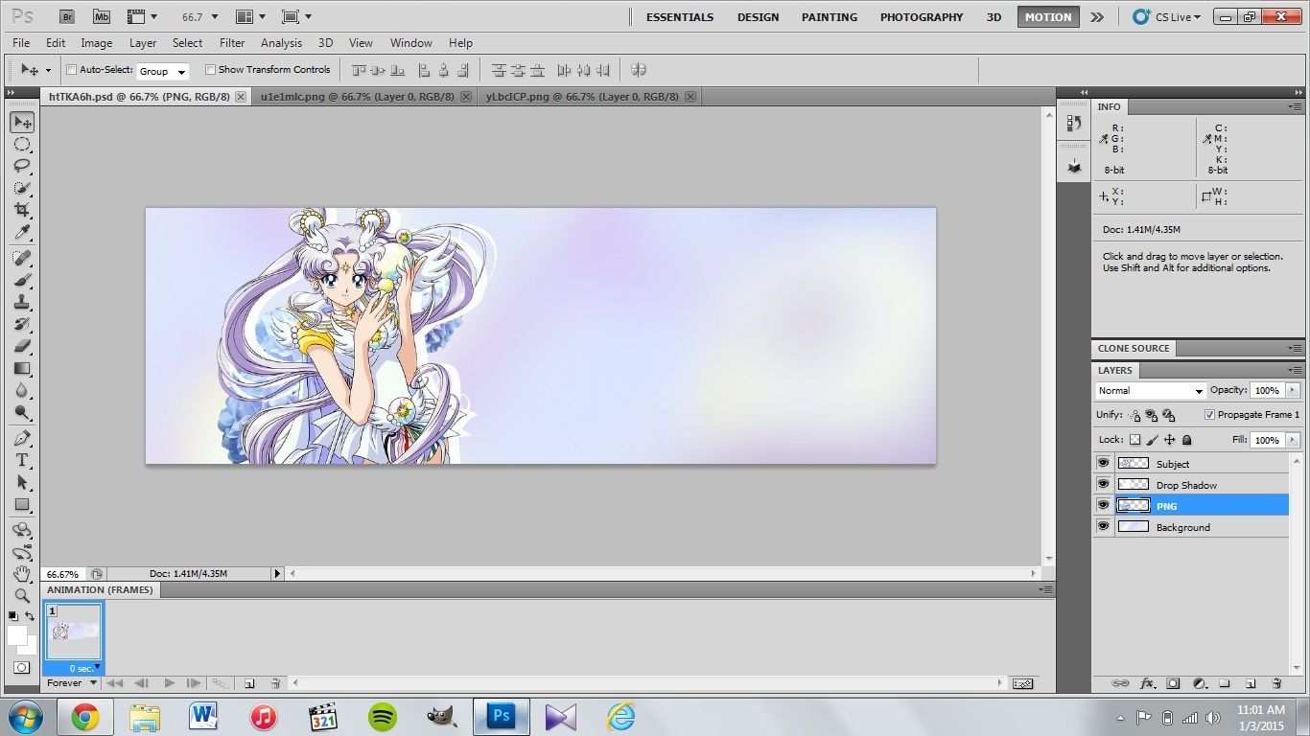Image resolution: width=1310 pixels, height=736 pixels.
Task: Select the Path Selection tool
Action: 22,483
